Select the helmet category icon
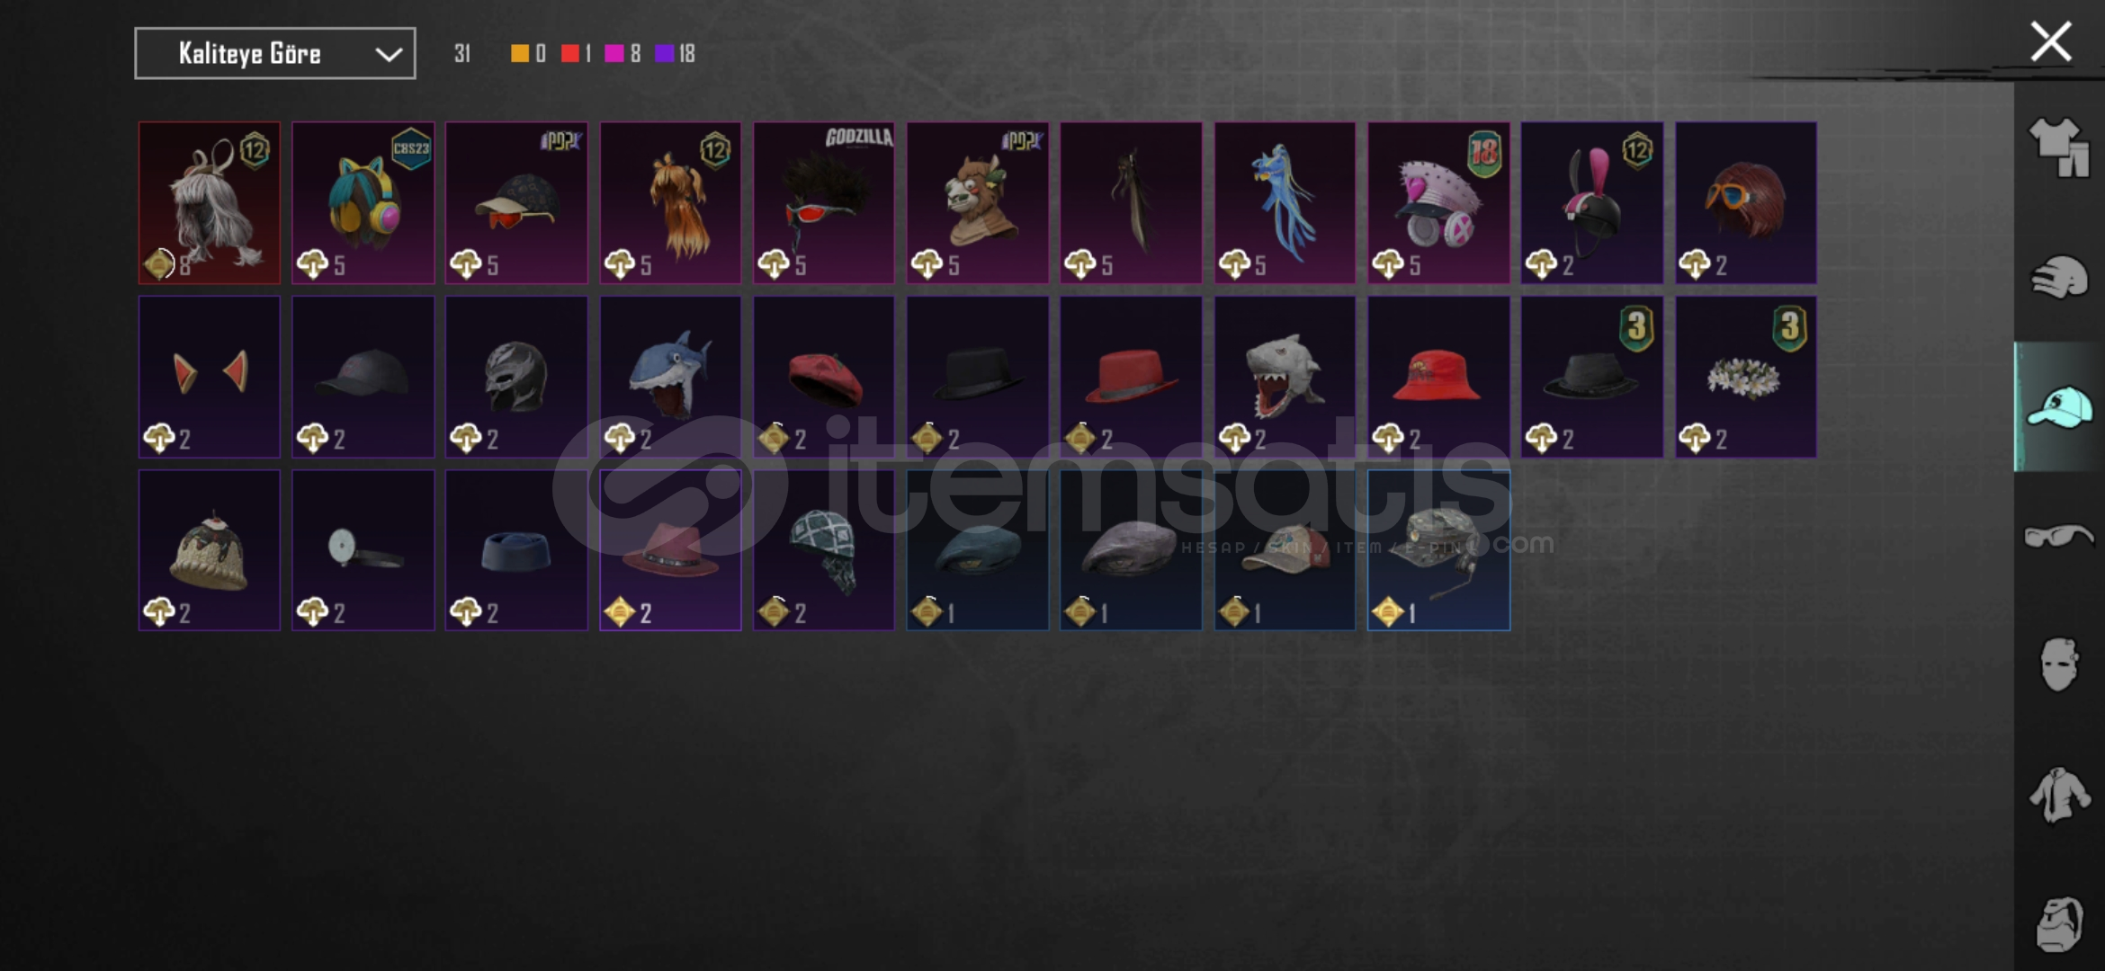Screen dimensions: 2105x971 pos(2058,277)
